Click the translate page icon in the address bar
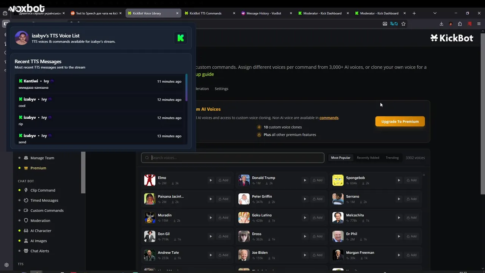This screenshot has width=485, height=273. point(394,24)
